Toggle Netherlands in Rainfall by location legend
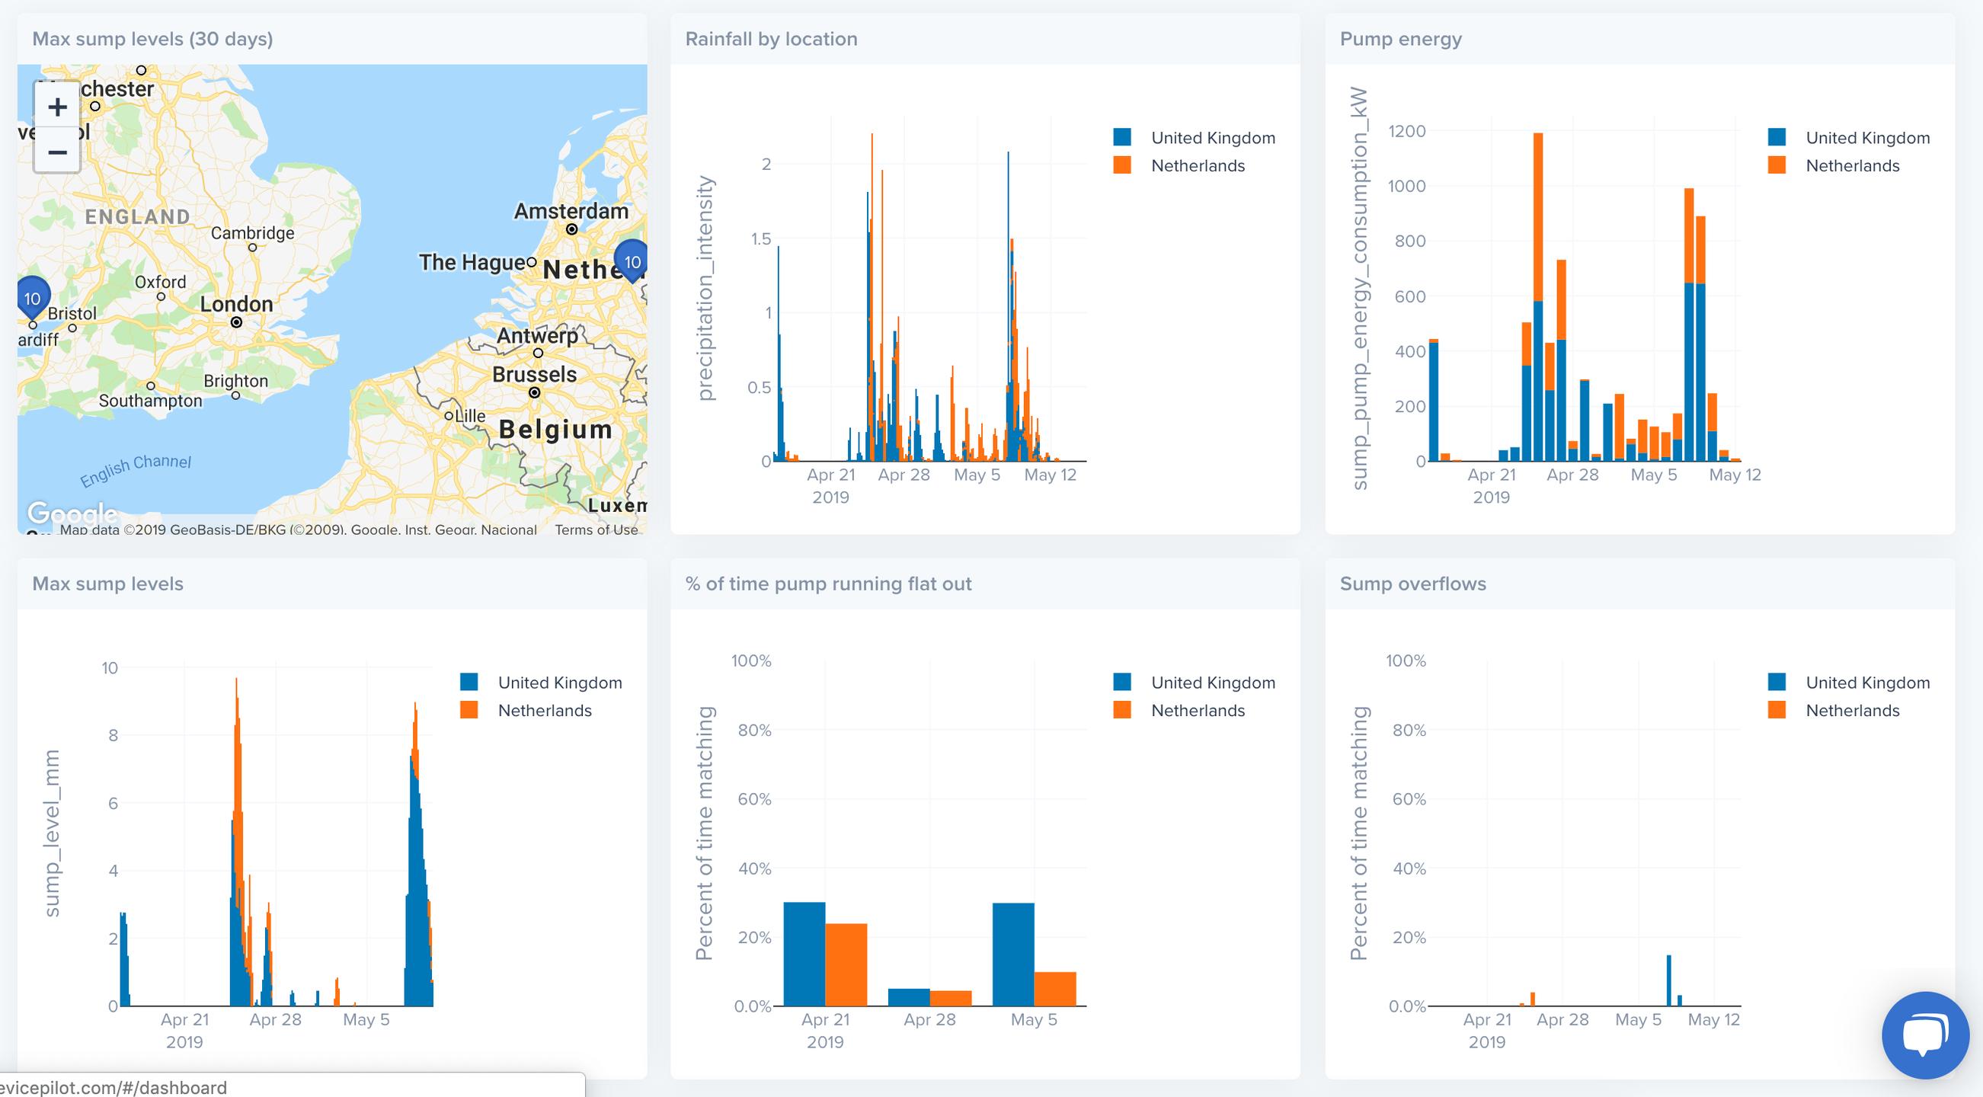The image size is (1983, 1097). (1197, 165)
